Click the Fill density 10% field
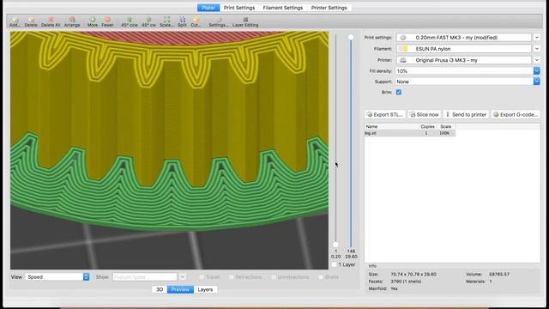549x309 pixels. click(x=465, y=71)
